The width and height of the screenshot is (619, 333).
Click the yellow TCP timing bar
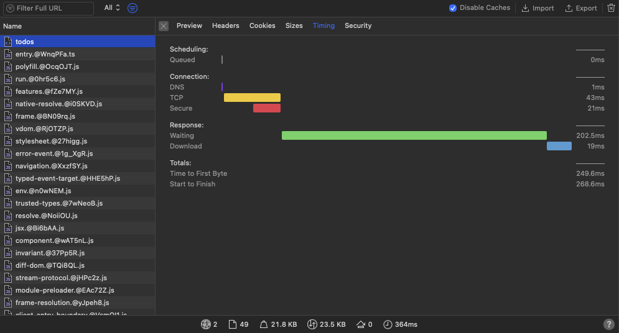click(252, 98)
